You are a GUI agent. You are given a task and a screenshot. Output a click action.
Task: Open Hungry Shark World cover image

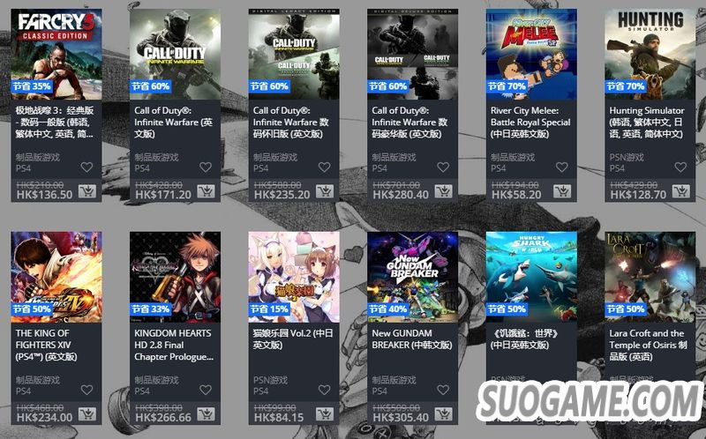pos(531,277)
